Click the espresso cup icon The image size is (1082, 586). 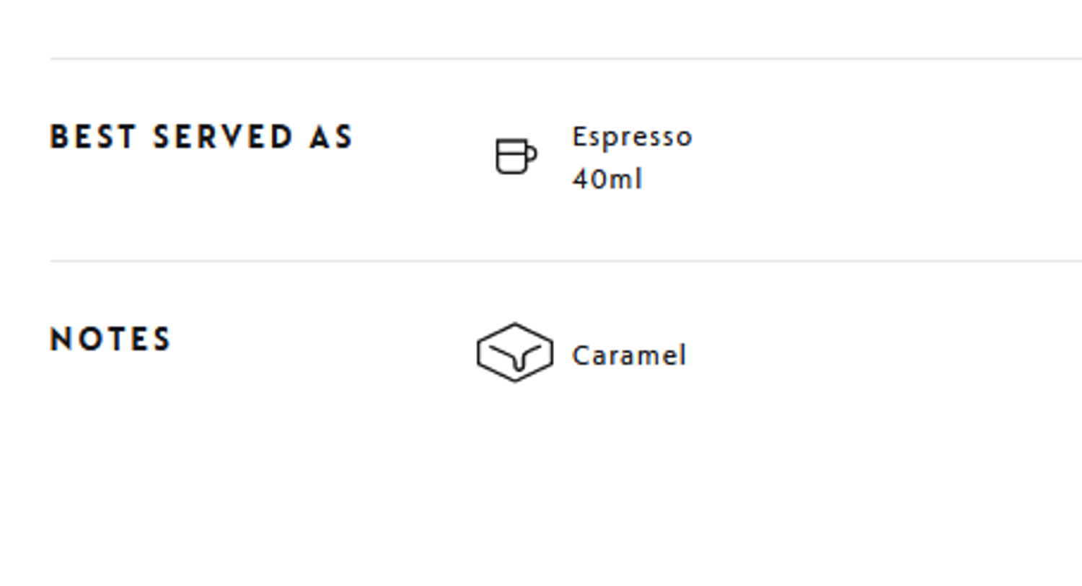coord(514,156)
